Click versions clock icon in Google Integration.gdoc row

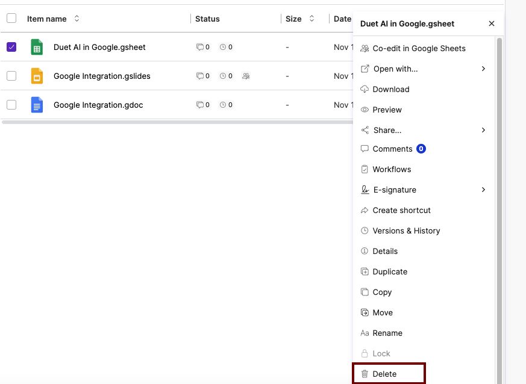click(223, 105)
